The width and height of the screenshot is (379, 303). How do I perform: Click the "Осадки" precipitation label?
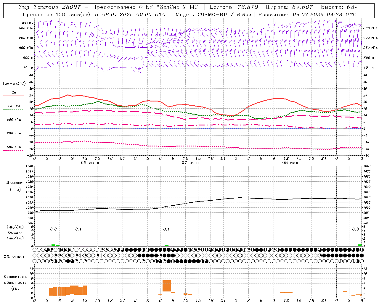pyautogui.click(x=15, y=233)
